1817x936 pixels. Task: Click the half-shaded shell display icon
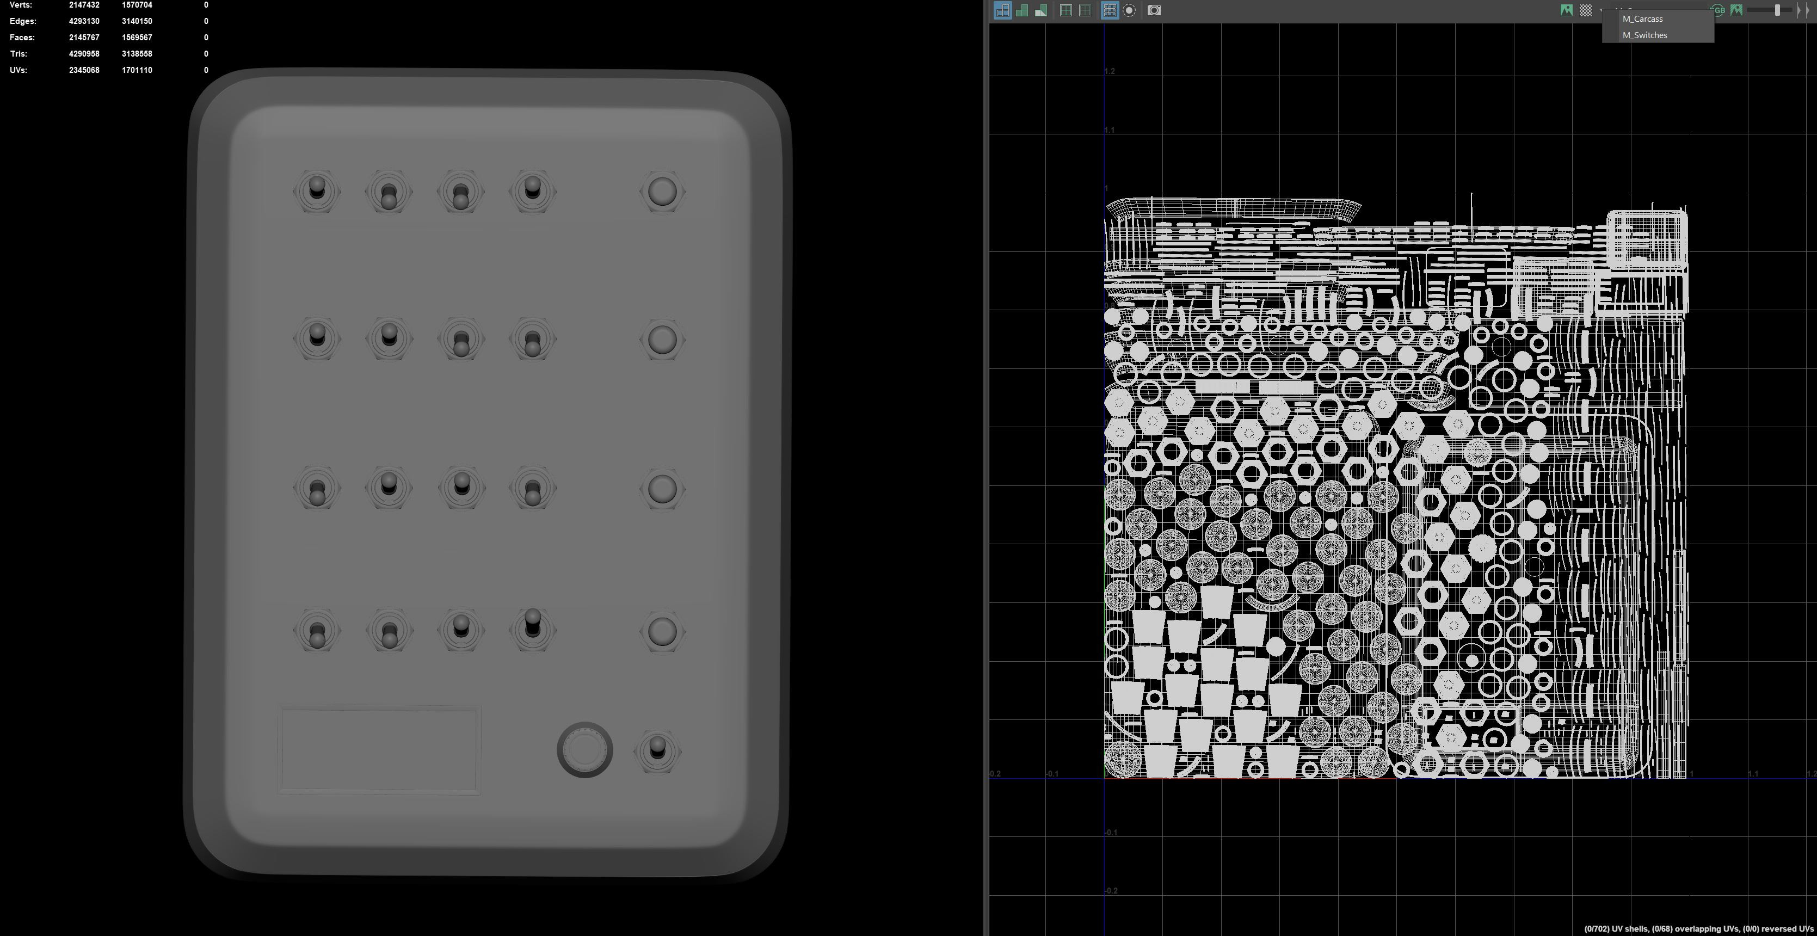(1041, 10)
